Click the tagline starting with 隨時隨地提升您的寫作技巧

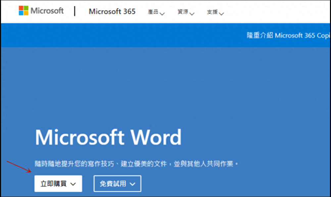(x=136, y=164)
